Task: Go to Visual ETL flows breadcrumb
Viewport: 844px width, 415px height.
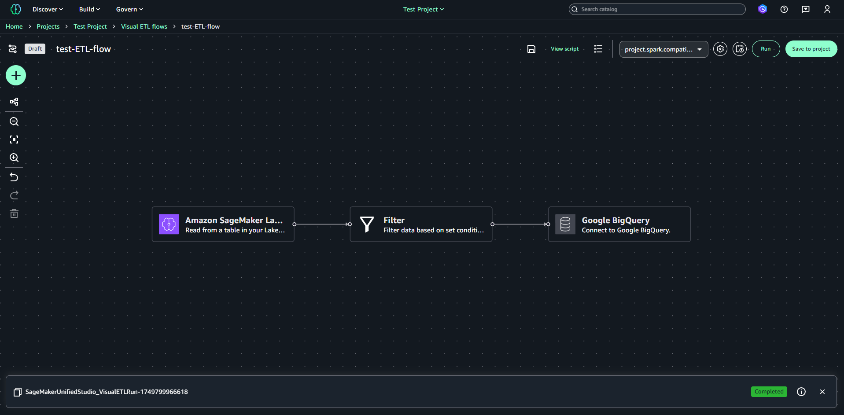Action: [x=144, y=26]
